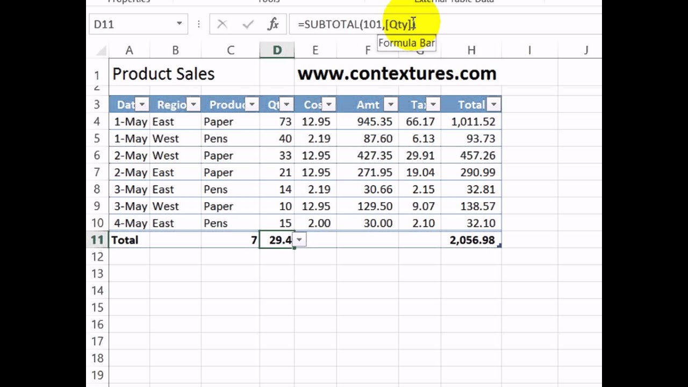Screen dimensions: 688x387
Task: Click the Insert Function fx icon
Action: (x=273, y=24)
